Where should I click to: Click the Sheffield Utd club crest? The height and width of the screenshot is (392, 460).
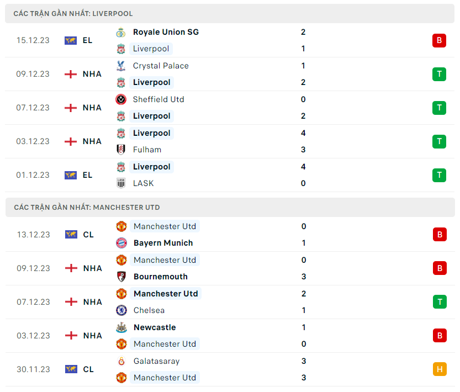pyautogui.click(x=121, y=99)
